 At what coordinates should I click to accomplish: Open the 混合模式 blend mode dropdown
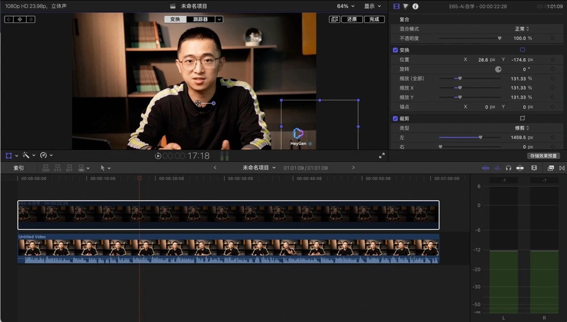tap(522, 29)
